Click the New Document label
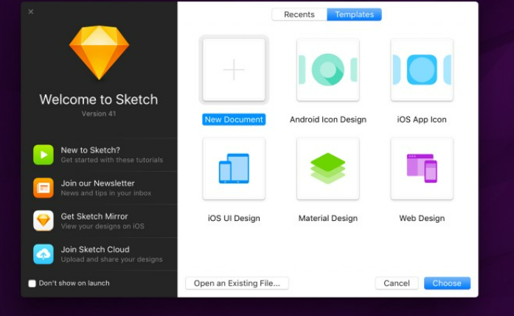 [234, 119]
